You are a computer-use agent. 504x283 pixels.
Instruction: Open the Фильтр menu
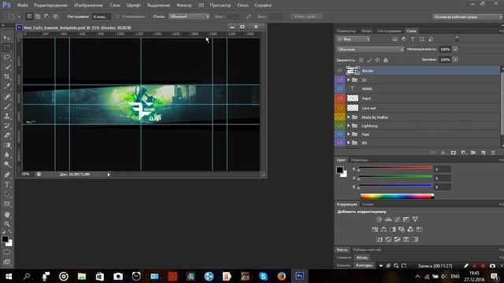click(183, 6)
